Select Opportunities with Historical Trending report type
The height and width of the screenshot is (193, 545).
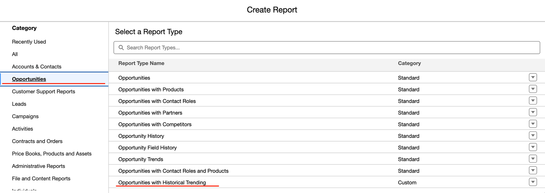(162, 182)
